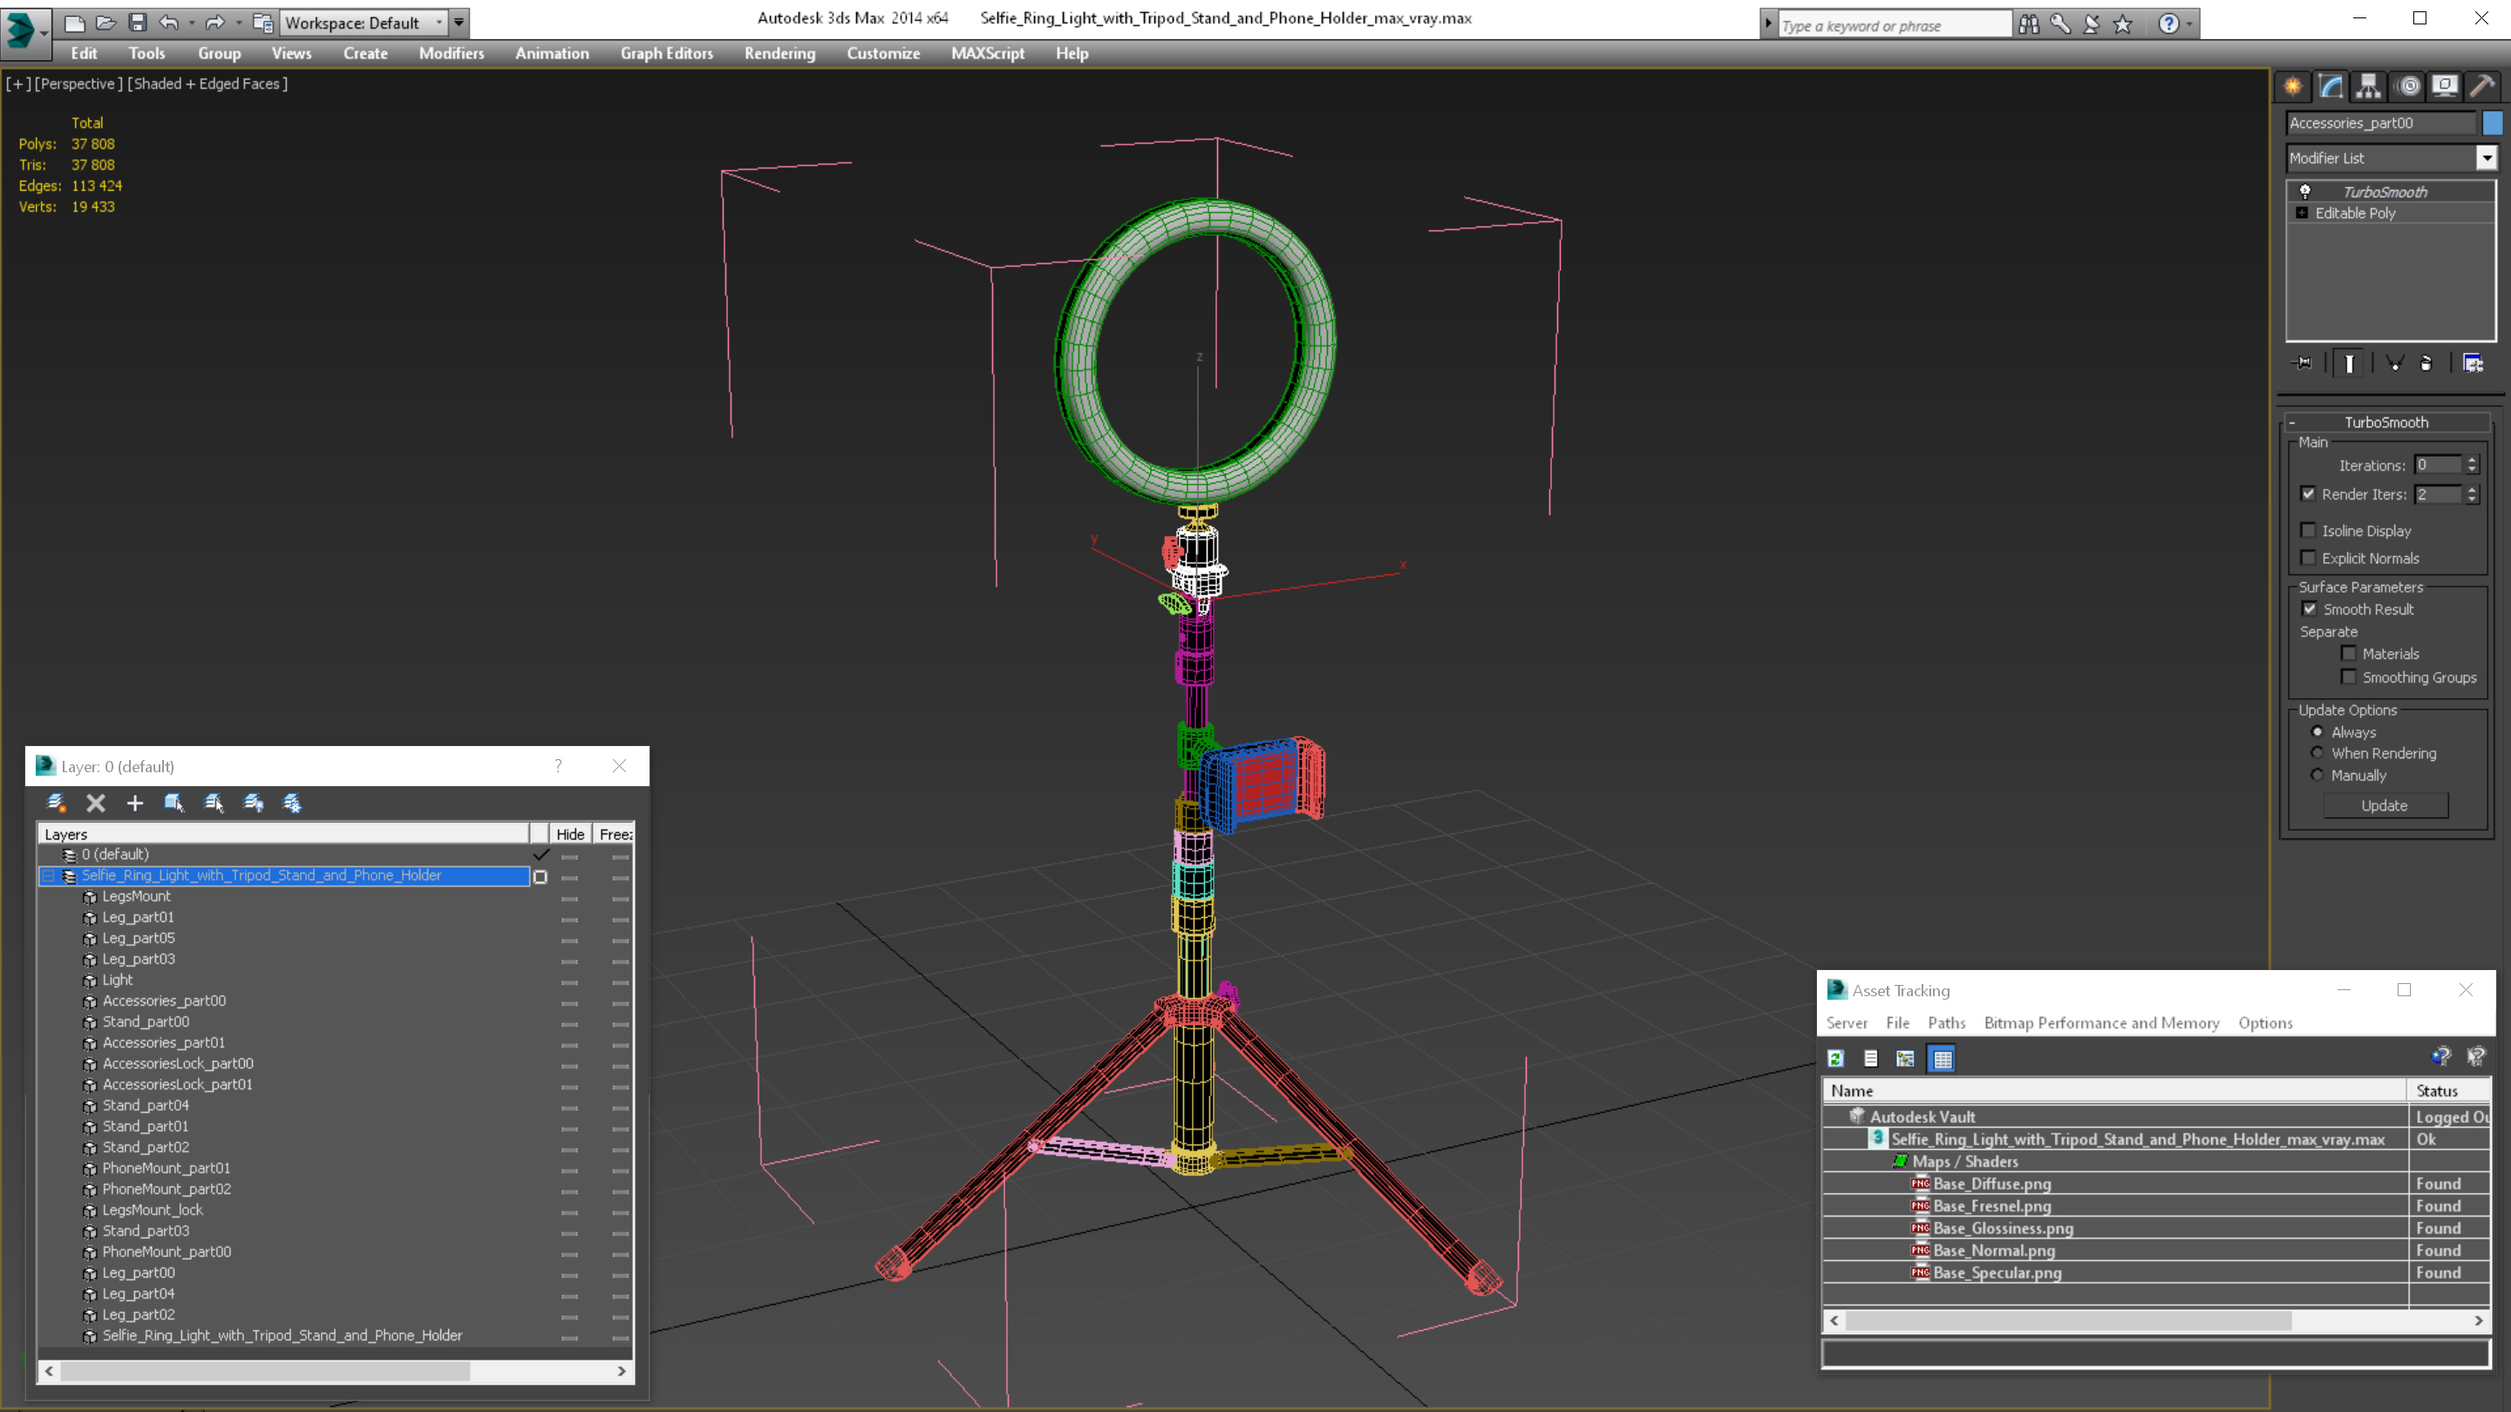Click Make Unique icon below modifier stack
The width and height of the screenshot is (2511, 1412).
click(x=2394, y=363)
